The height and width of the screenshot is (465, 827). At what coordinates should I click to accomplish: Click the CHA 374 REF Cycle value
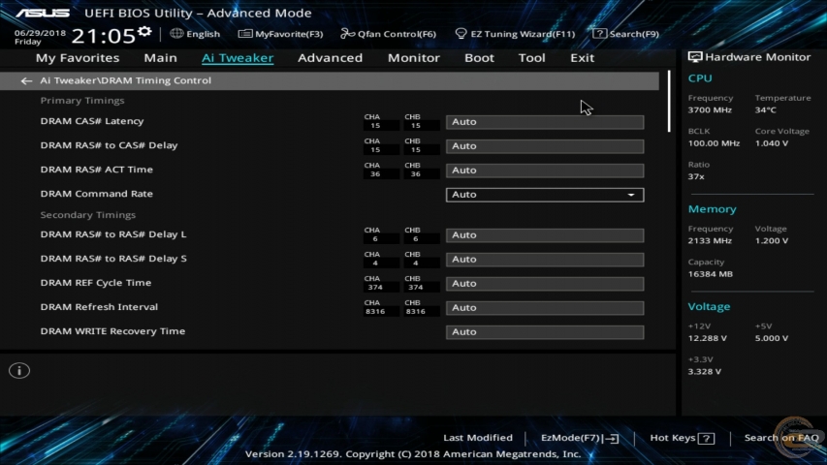click(x=375, y=288)
